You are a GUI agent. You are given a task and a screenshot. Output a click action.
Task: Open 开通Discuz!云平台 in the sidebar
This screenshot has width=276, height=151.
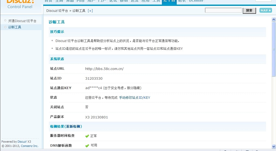pos(22,21)
